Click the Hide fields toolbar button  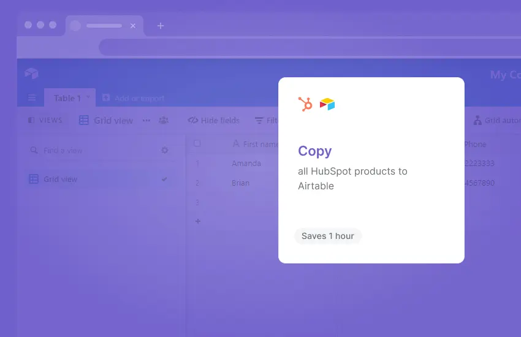point(214,120)
